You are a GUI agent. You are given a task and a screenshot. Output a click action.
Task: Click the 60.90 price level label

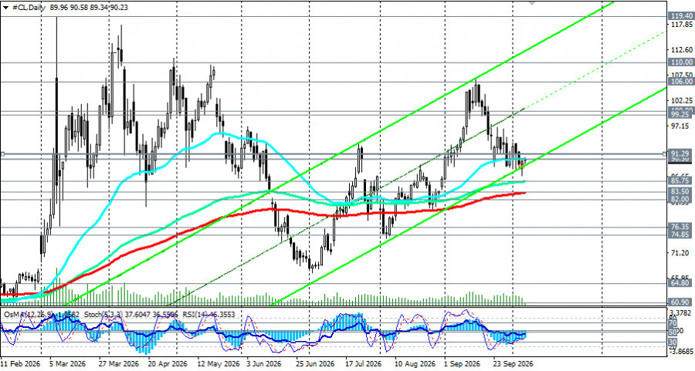(x=681, y=302)
